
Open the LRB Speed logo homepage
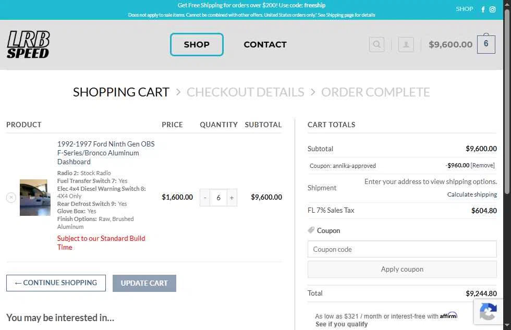[x=28, y=45]
